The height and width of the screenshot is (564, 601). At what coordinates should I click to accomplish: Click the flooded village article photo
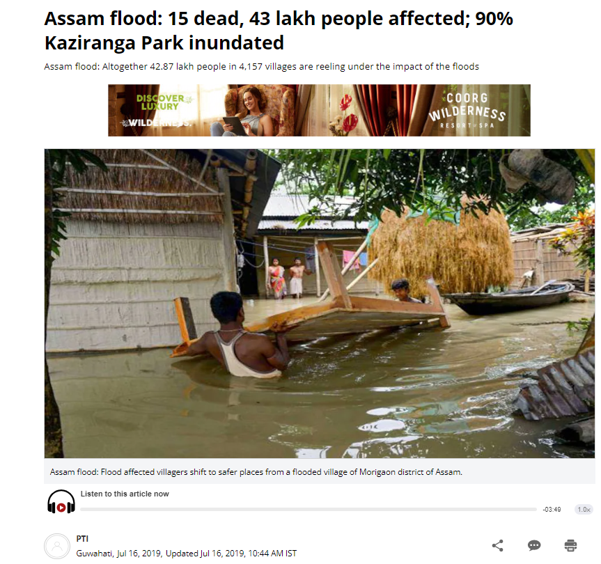coord(319,304)
